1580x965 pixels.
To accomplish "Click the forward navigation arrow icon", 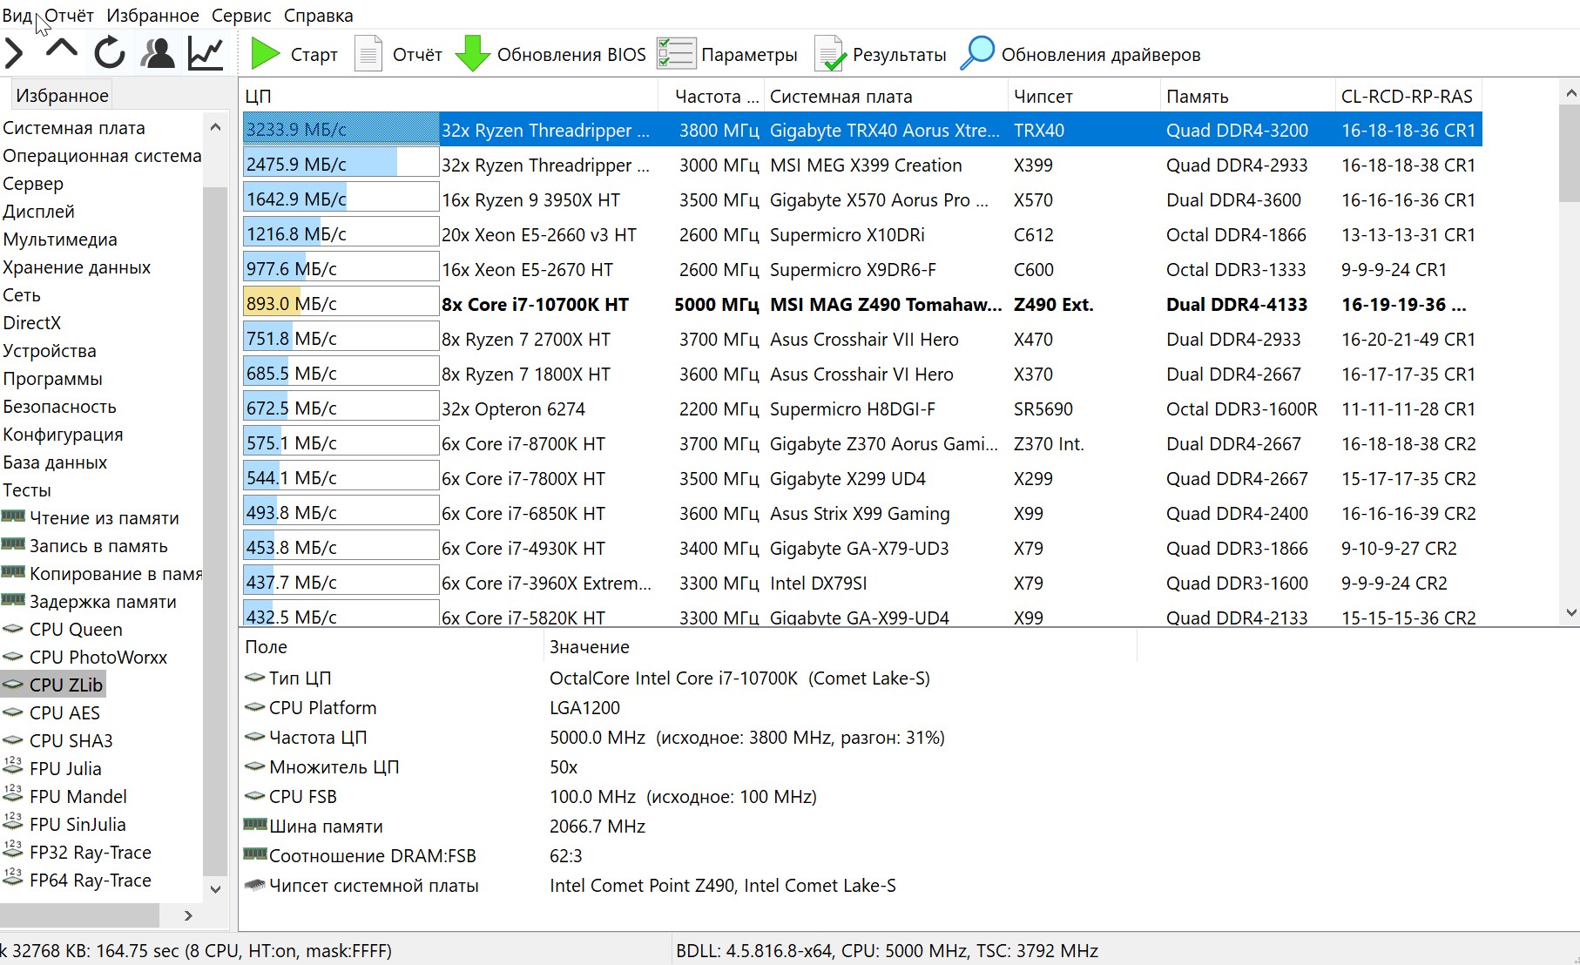I will pyautogui.click(x=15, y=53).
